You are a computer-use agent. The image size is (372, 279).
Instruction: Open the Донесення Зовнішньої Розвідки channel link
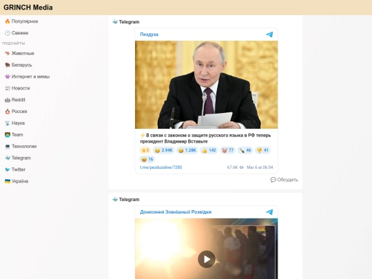[x=176, y=212]
